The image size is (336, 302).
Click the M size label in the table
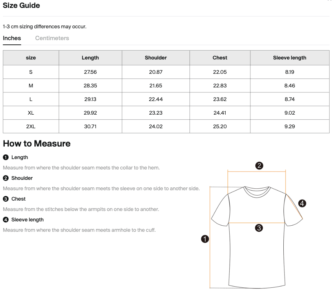tap(30, 85)
